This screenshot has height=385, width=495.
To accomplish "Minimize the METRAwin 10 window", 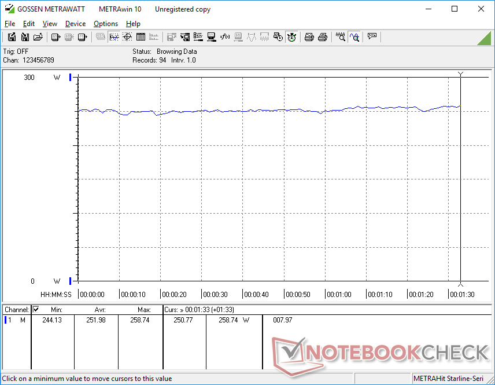I will [x=428, y=9].
